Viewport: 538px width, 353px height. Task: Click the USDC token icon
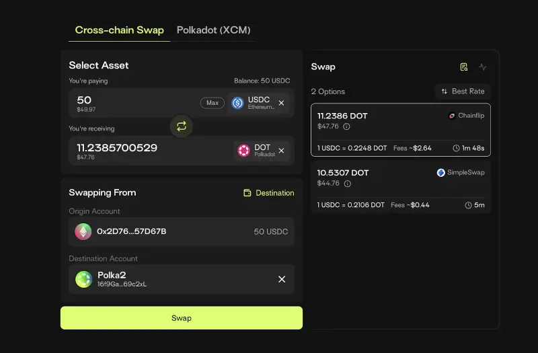(x=237, y=103)
